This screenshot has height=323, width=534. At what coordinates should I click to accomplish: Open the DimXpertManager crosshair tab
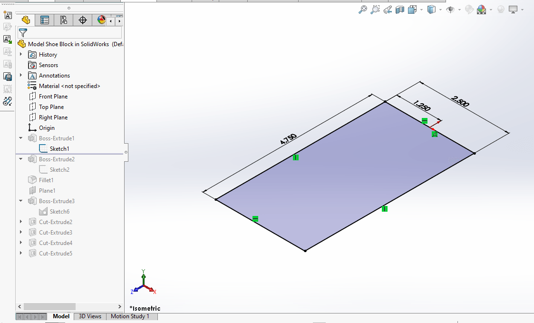tap(83, 20)
